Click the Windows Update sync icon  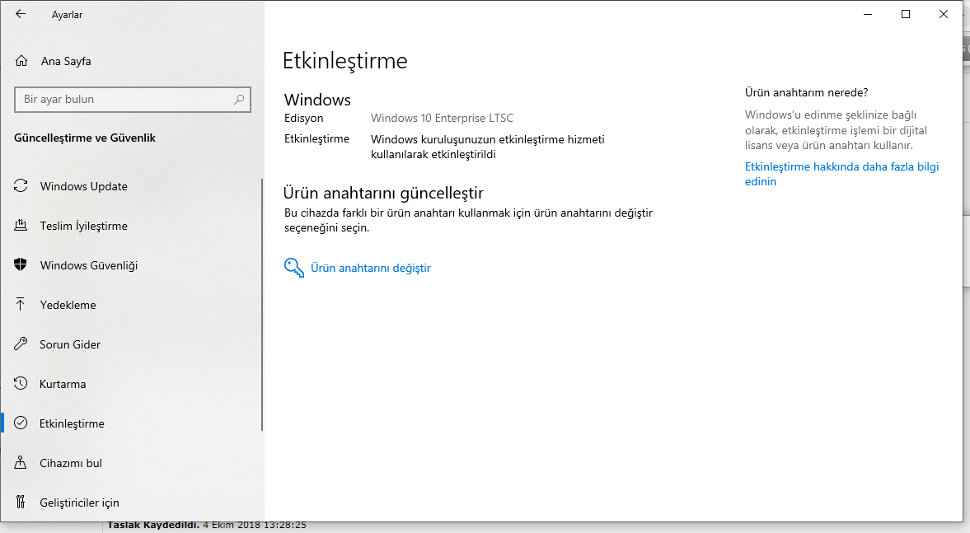[x=21, y=185]
